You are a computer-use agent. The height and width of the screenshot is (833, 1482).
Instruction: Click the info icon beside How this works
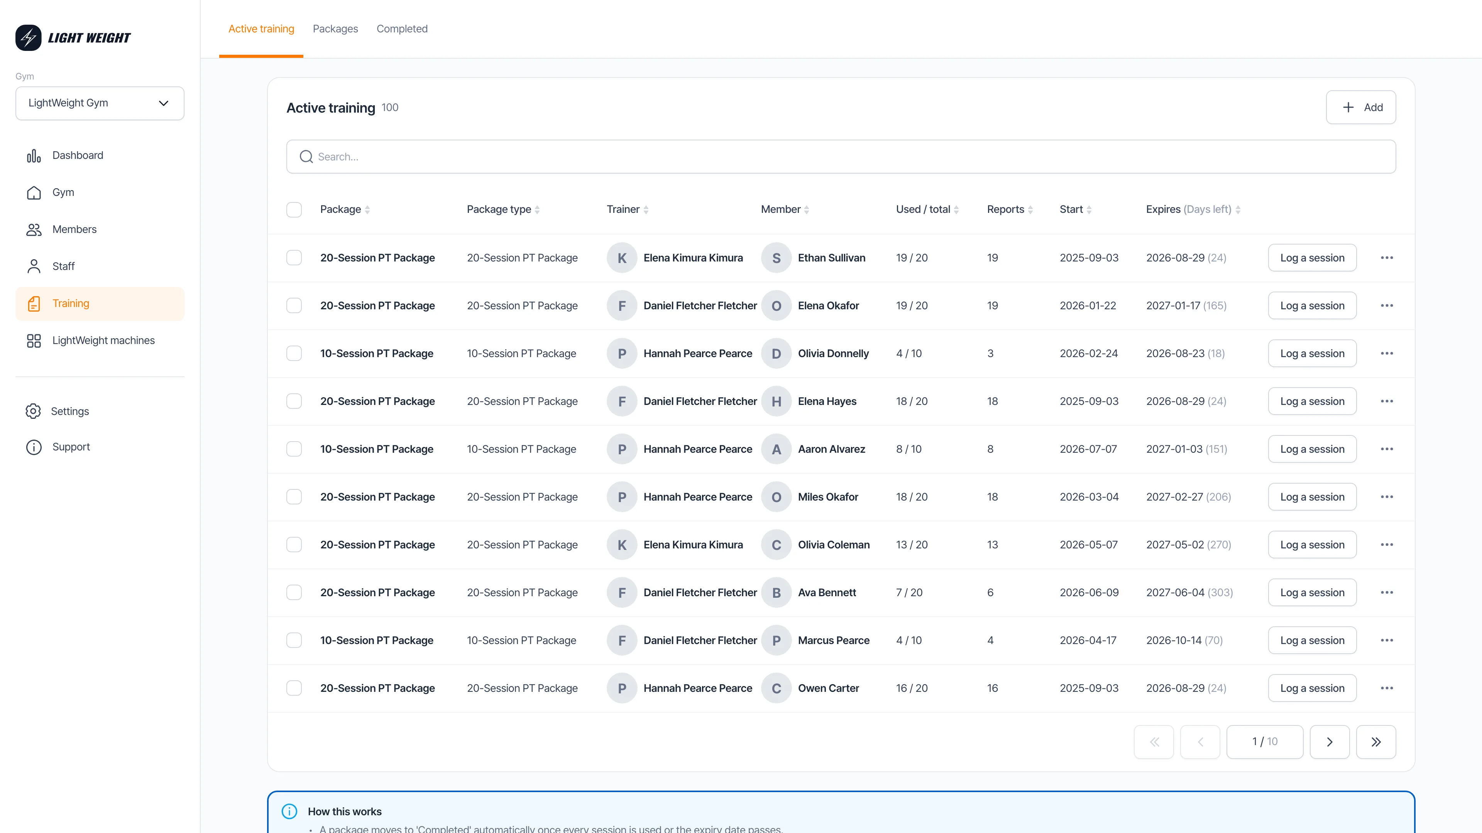(x=289, y=811)
